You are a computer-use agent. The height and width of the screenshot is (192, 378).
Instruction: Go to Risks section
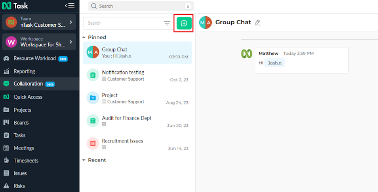pyautogui.click(x=19, y=186)
